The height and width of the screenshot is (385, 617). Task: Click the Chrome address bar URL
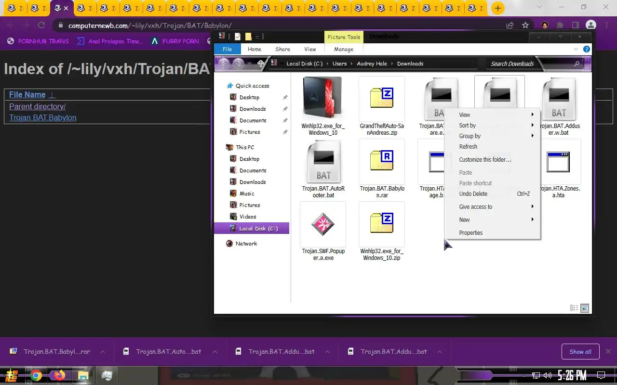pos(150,26)
